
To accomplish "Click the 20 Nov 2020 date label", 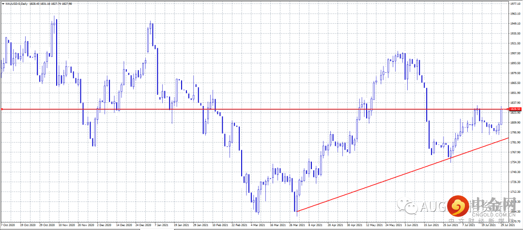I will tap(85, 225).
